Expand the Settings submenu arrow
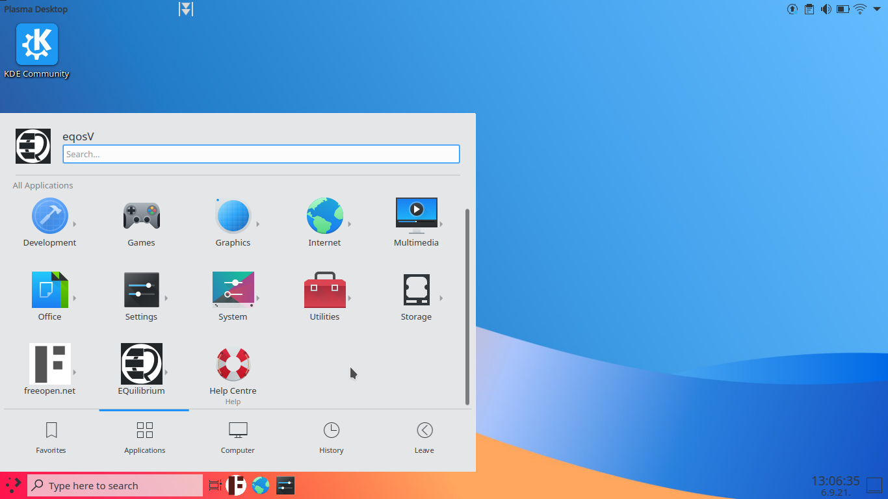This screenshot has height=499, width=888. pos(166,298)
